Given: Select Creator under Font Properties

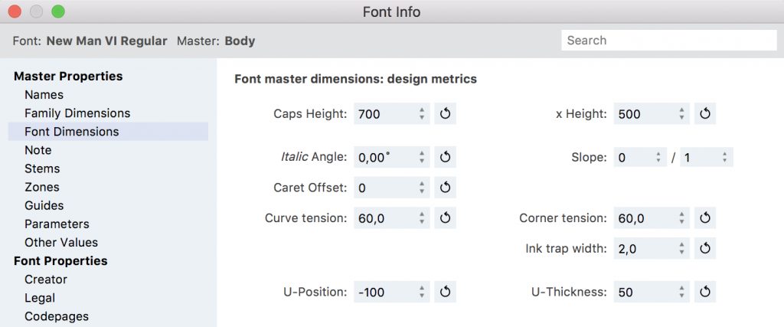Looking at the screenshot, I should [x=46, y=280].
